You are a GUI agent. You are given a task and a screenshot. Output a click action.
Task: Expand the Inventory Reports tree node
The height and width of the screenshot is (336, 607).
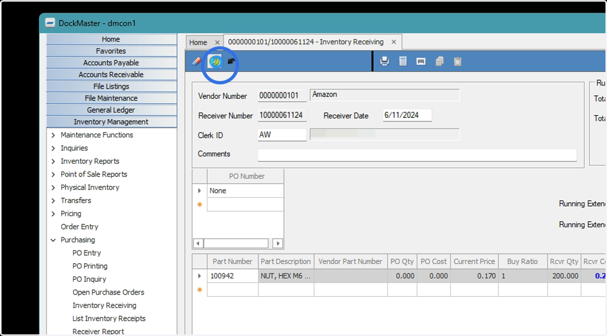pyautogui.click(x=54, y=161)
